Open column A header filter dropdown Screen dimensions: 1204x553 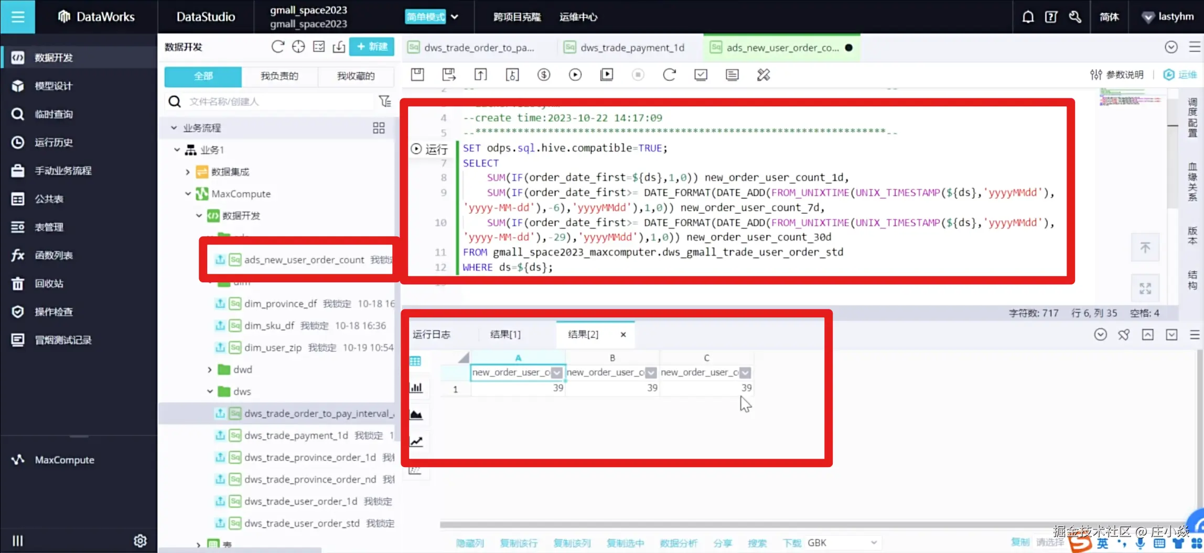tap(557, 372)
